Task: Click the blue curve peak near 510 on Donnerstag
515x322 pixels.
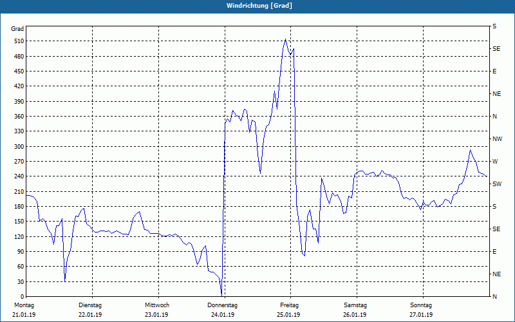Action: click(x=285, y=39)
